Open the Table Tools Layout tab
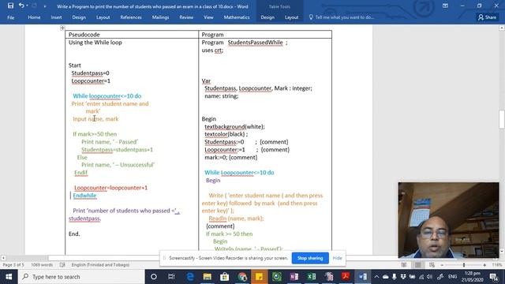This screenshot has height=284, width=505. tap(291, 17)
